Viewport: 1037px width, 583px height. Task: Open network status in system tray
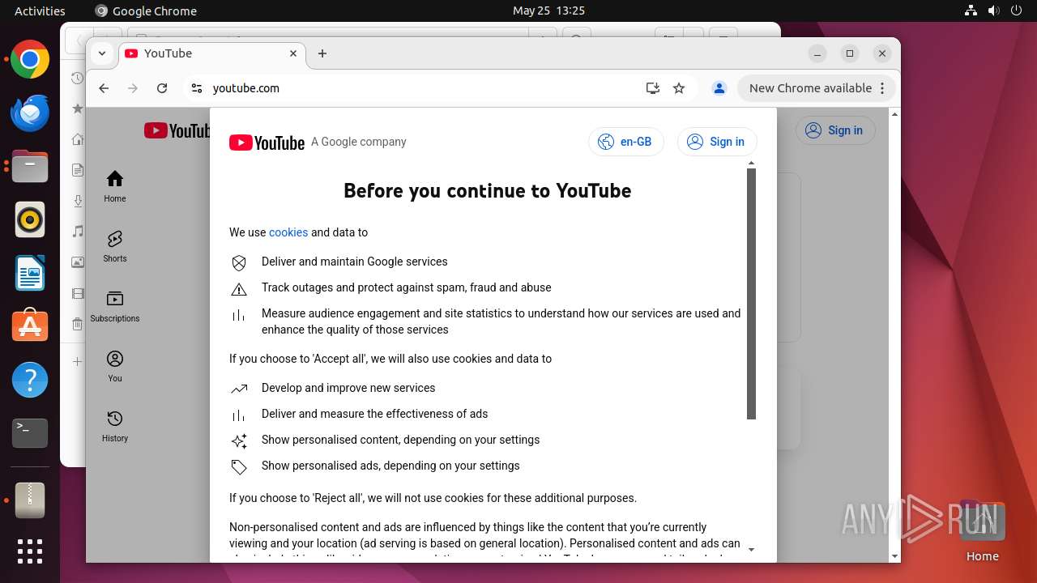(x=971, y=11)
